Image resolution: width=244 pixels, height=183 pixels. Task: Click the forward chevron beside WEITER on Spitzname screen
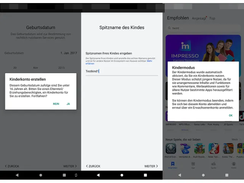(x=157, y=166)
